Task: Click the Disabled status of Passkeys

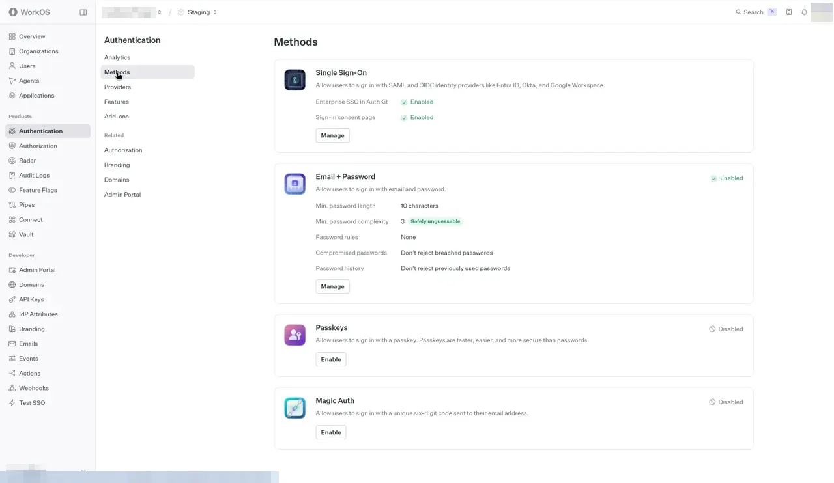Action: [726, 329]
